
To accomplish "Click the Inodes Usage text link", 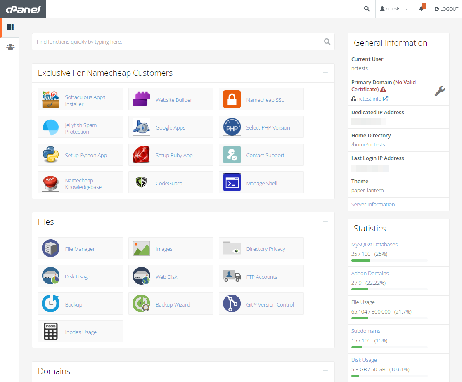I will 81,332.
